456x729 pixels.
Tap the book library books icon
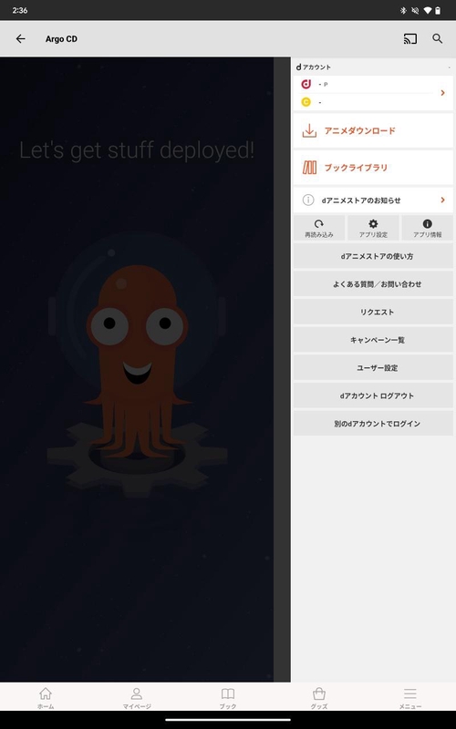(x=309, y=168)
